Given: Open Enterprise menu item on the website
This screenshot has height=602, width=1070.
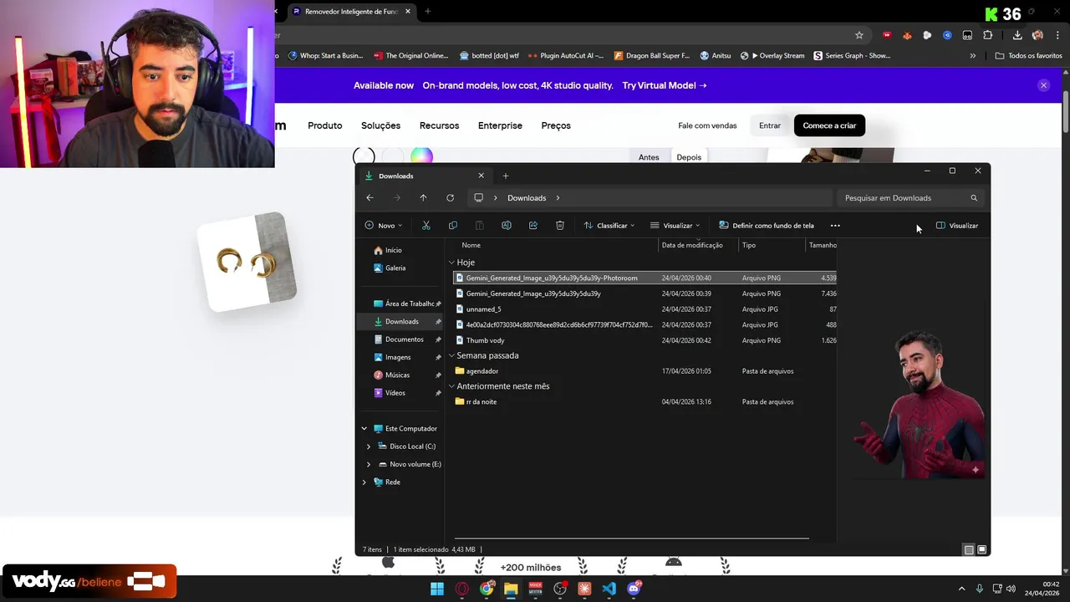Looking at the screenshot, I should point(500,125).
